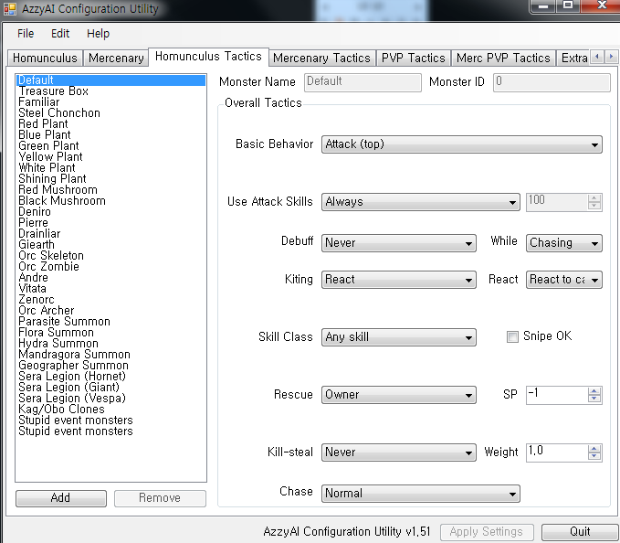The height and width of the screenshot is (543, 620).
Task: Open the File menu
Action: point(26,34)
